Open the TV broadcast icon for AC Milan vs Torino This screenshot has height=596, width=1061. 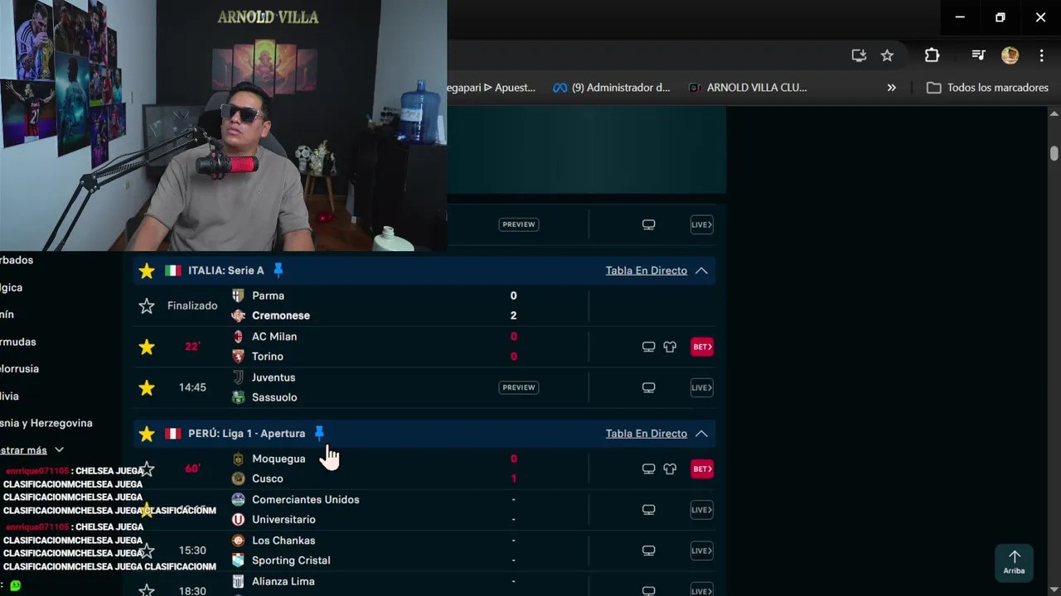point(649,347)
